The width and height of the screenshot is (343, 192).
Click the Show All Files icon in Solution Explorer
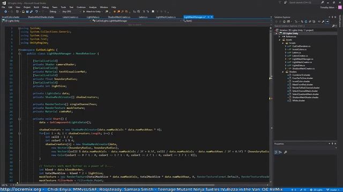click(x=314, y=21)
